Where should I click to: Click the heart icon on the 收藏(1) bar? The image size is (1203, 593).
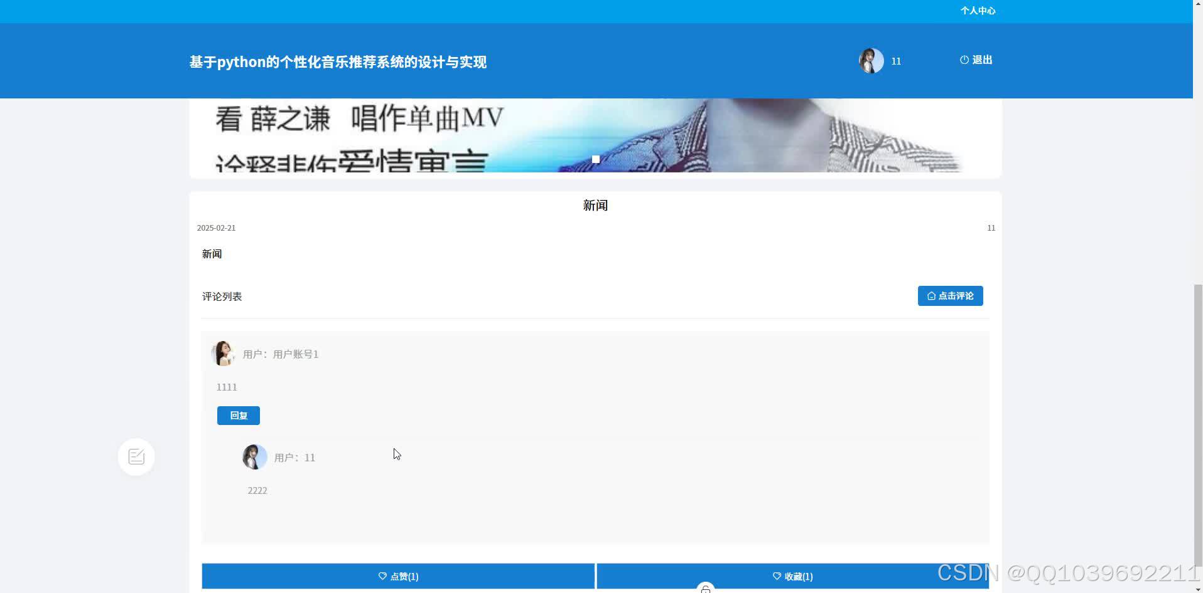click(776, 576)
